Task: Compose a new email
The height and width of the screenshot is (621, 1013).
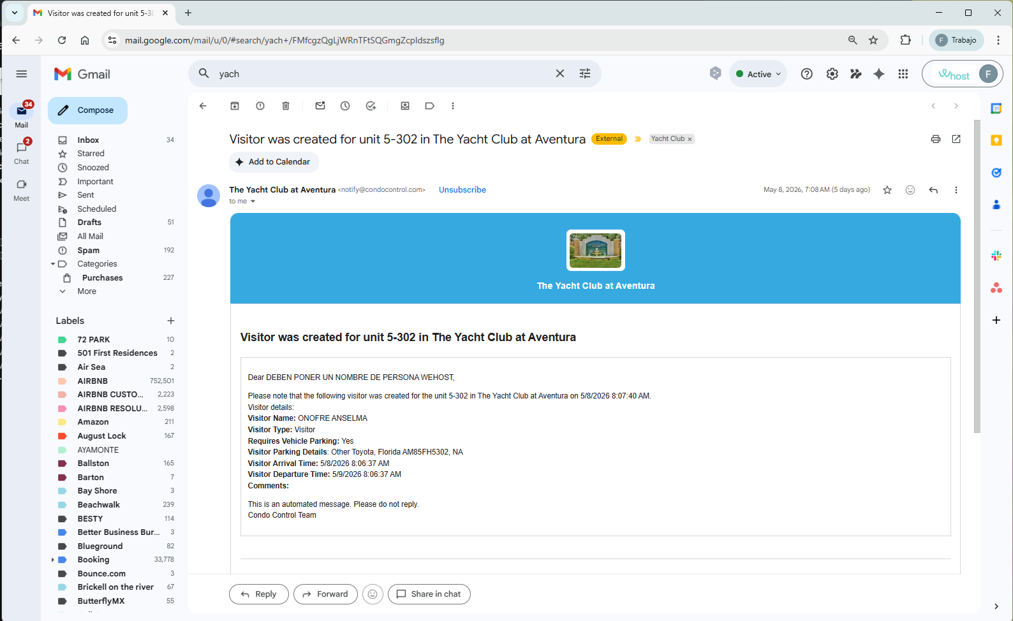Action: coord(87,110)
